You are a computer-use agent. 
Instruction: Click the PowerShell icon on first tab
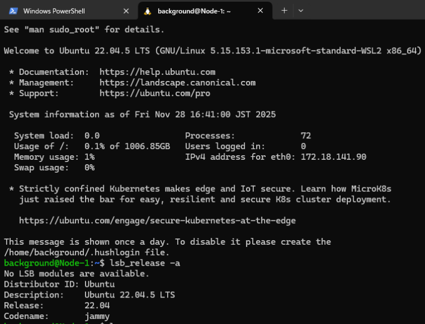(x=13, y=11)
